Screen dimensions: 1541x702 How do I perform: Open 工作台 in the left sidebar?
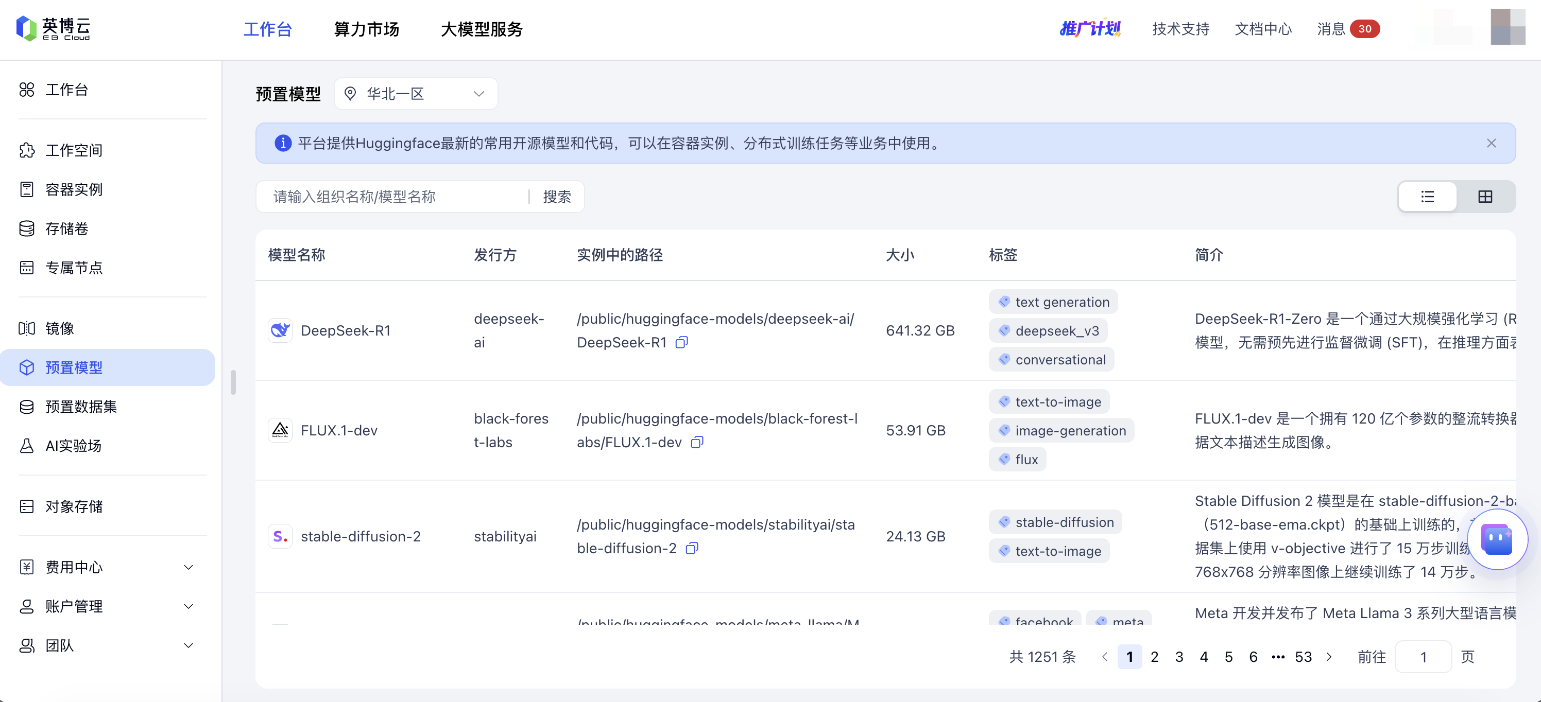click(66, 90)
